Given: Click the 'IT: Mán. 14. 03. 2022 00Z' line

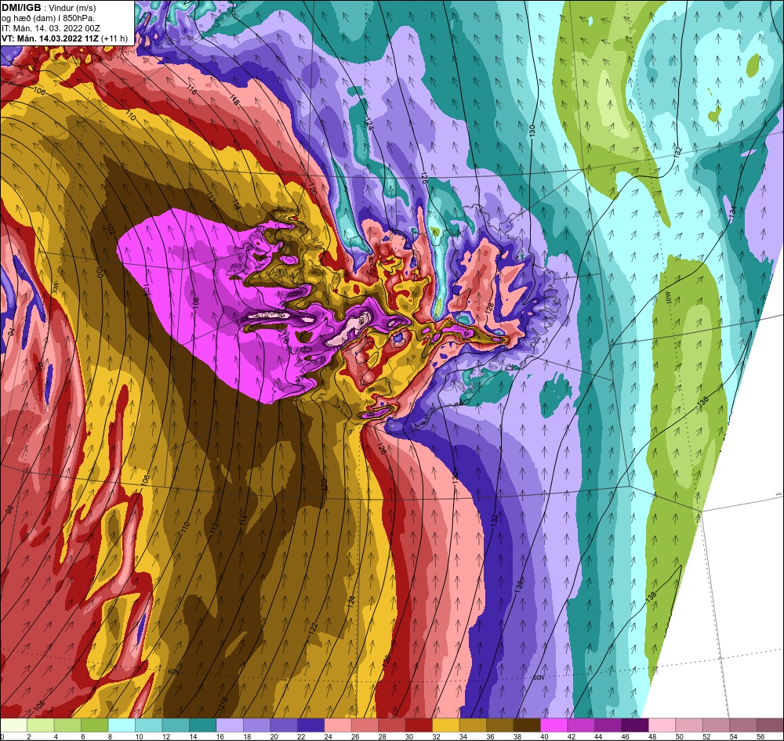Looking at the screenshot, I should point(50,28).
